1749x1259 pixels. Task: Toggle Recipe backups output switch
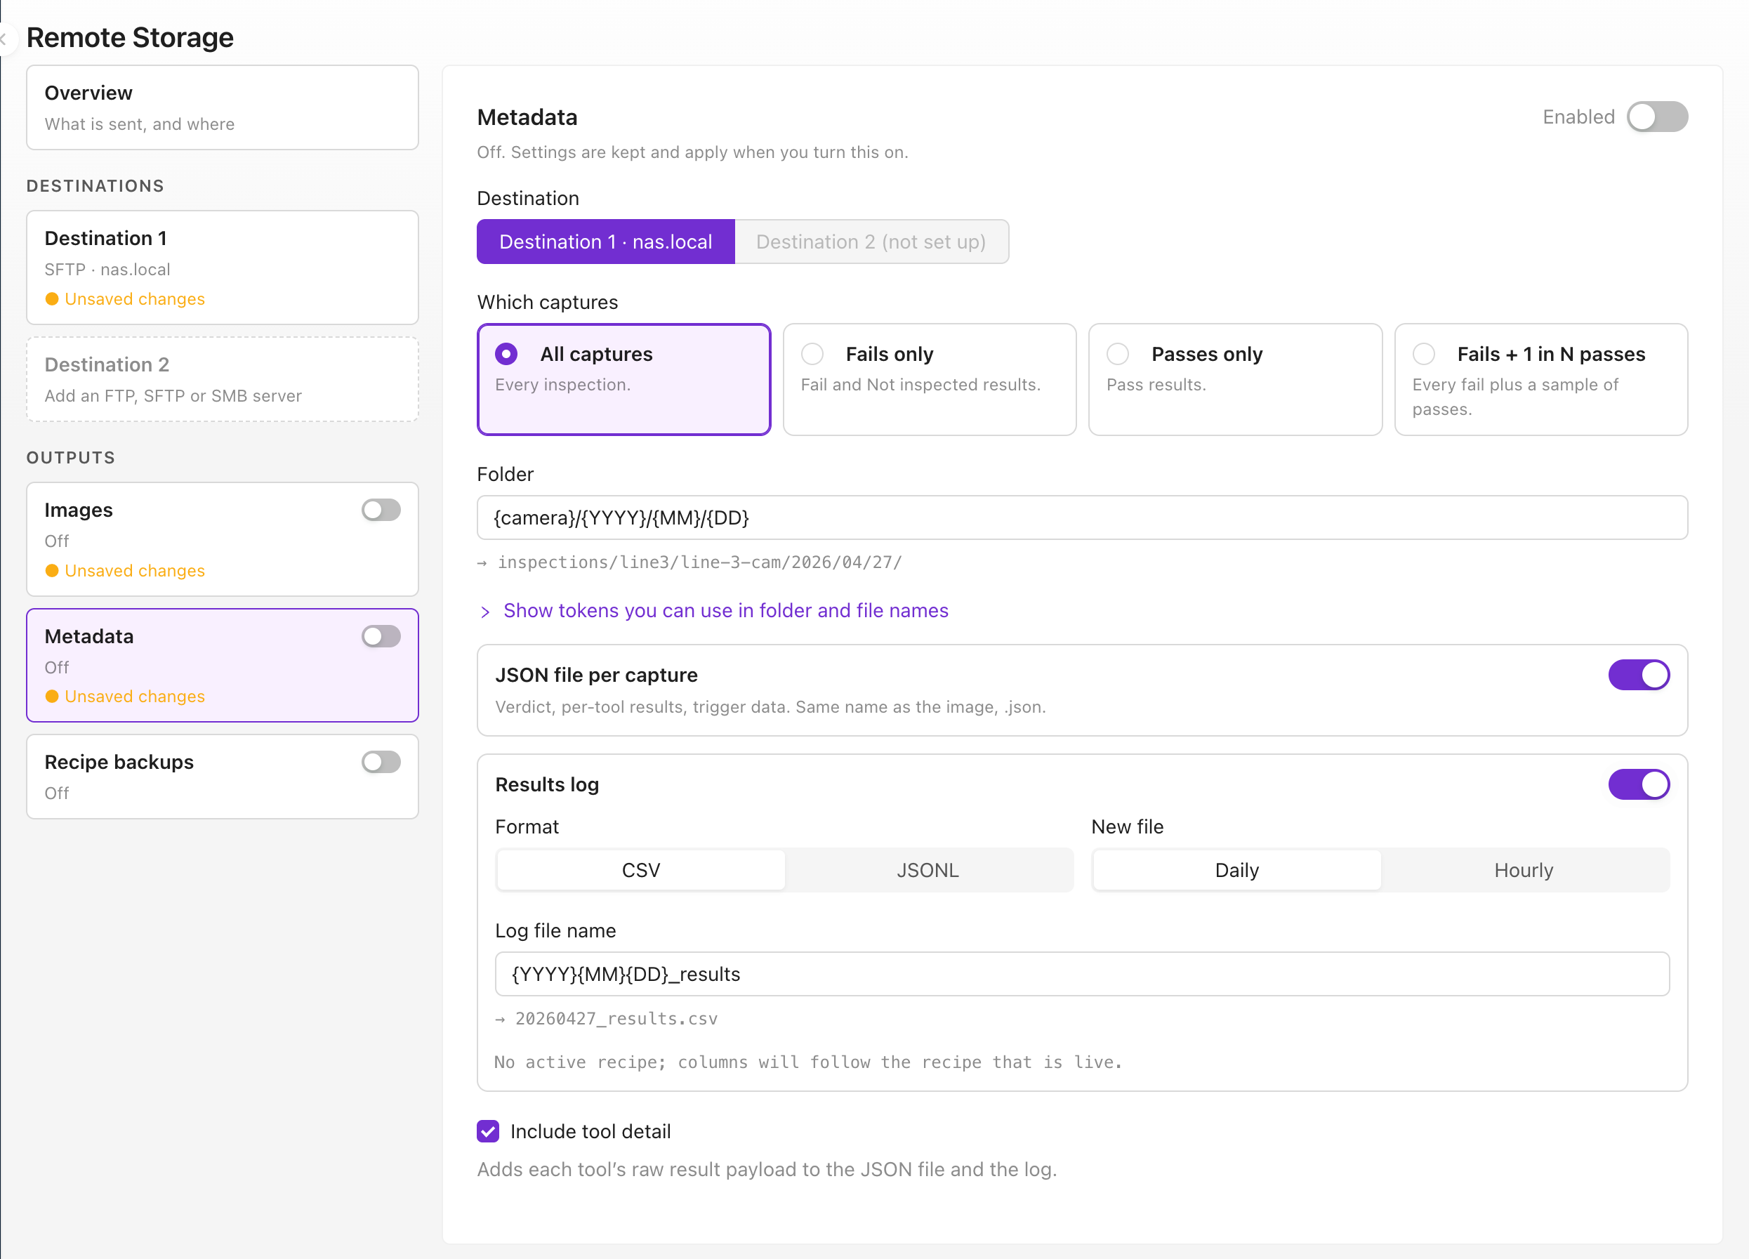(x=381, y=762)
